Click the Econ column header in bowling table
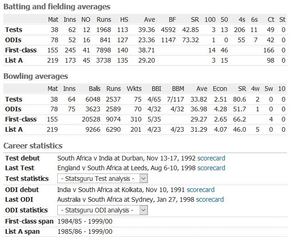Viewport: 290px width, 237px height. [x=220, y=89]
